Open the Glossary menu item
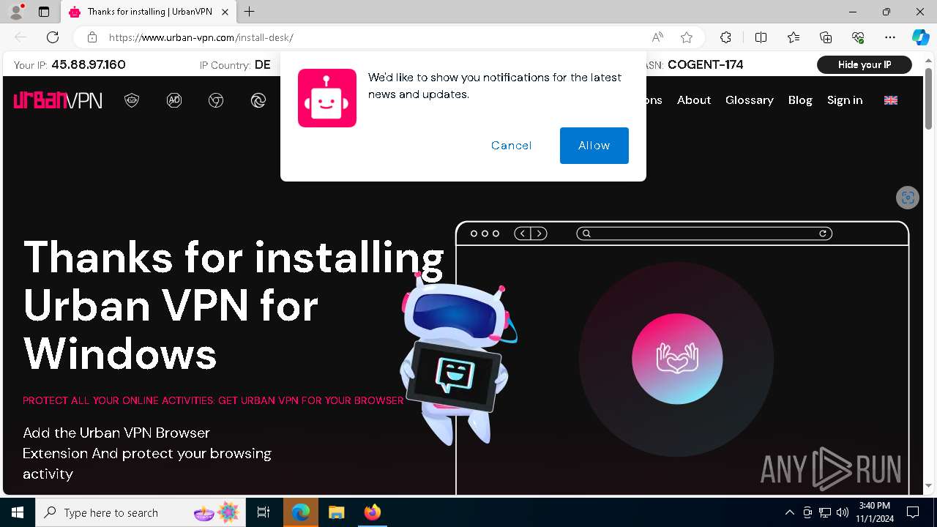The width and height of the screenshot is (937, 527). tap(750, 100)
